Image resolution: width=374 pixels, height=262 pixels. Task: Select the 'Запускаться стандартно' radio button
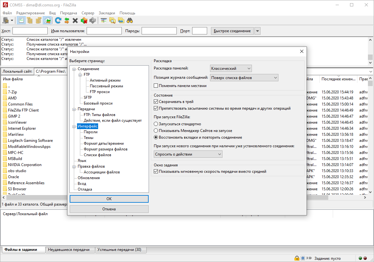(156, 124)
